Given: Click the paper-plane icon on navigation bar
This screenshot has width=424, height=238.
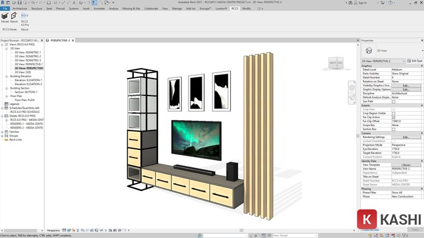Looking at the screenshot, I should tap(351, 97).
